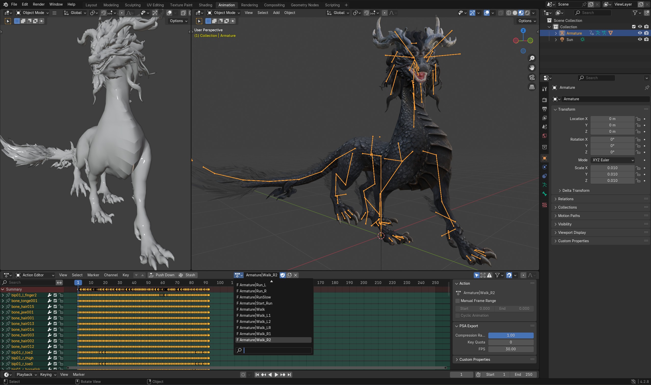This screenshot has width=651, height=385.
Task: Click the Push Down button
Action: point(162,275)
